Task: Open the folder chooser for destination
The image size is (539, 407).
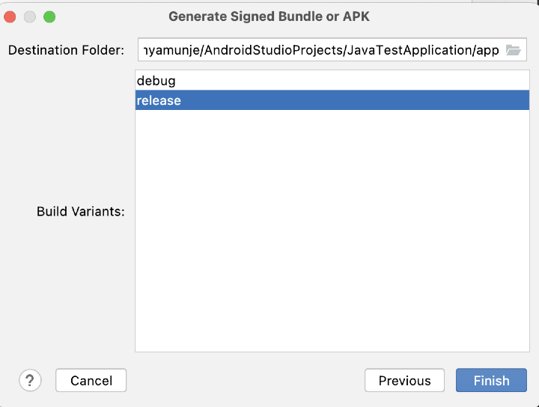Action: point(513,50)
